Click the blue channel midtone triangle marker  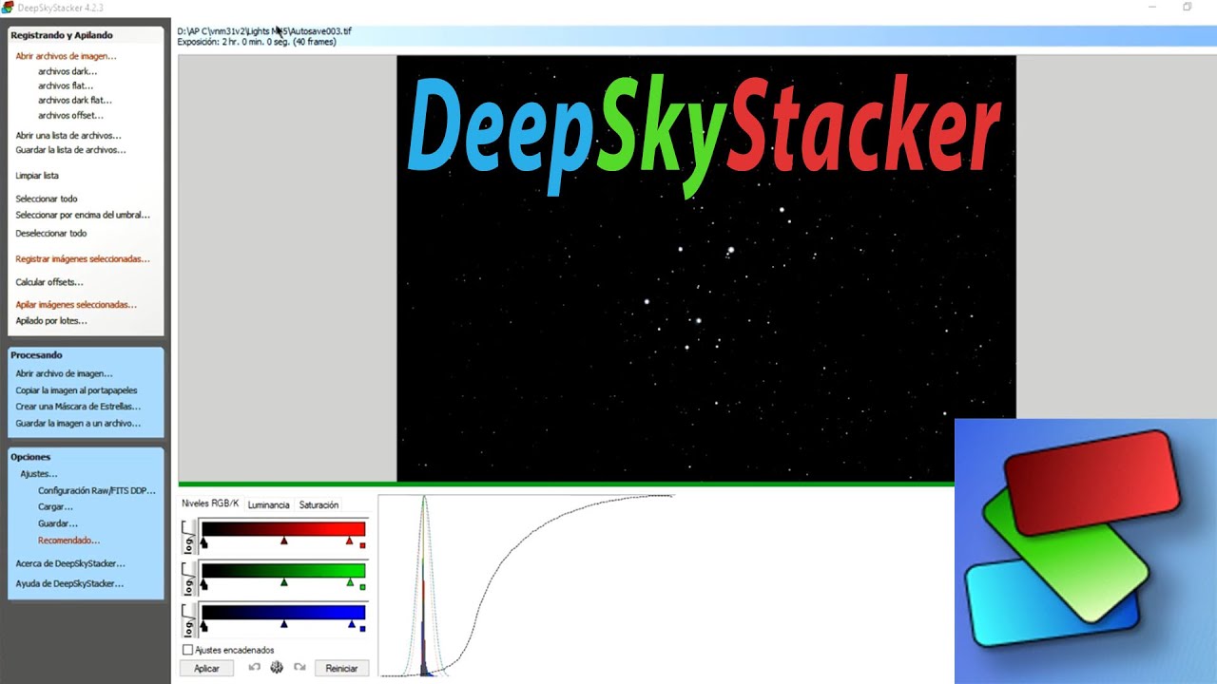click(283, 624)
